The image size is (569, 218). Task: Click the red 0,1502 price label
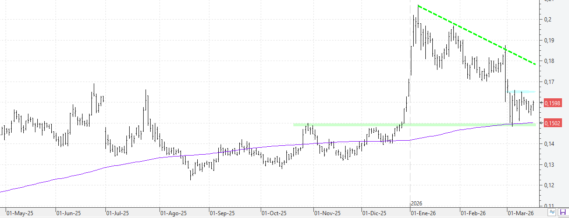[x=551, y=123]
